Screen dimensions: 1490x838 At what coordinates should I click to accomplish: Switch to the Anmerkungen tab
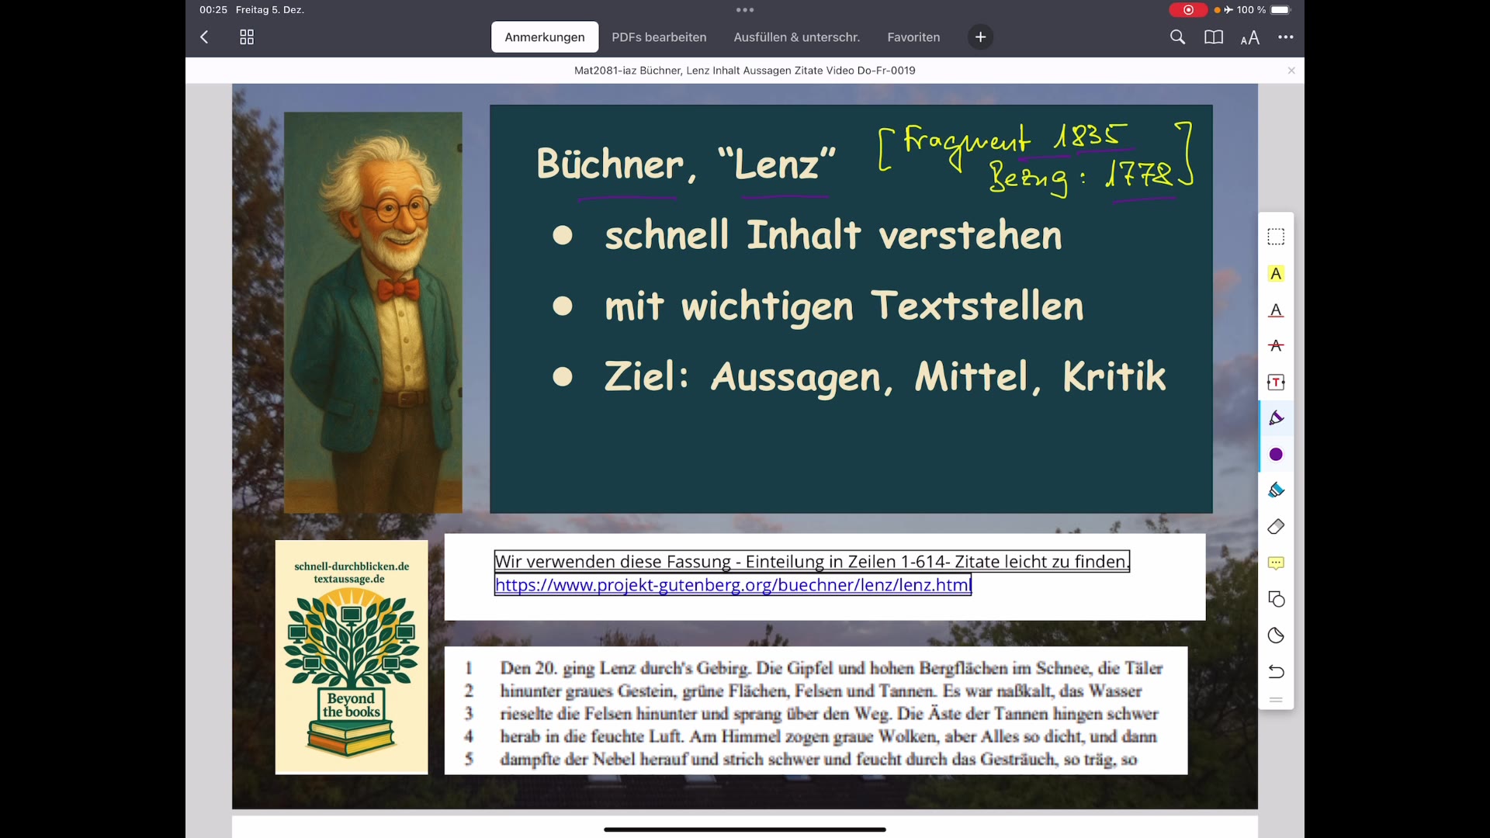pos(544,36)
